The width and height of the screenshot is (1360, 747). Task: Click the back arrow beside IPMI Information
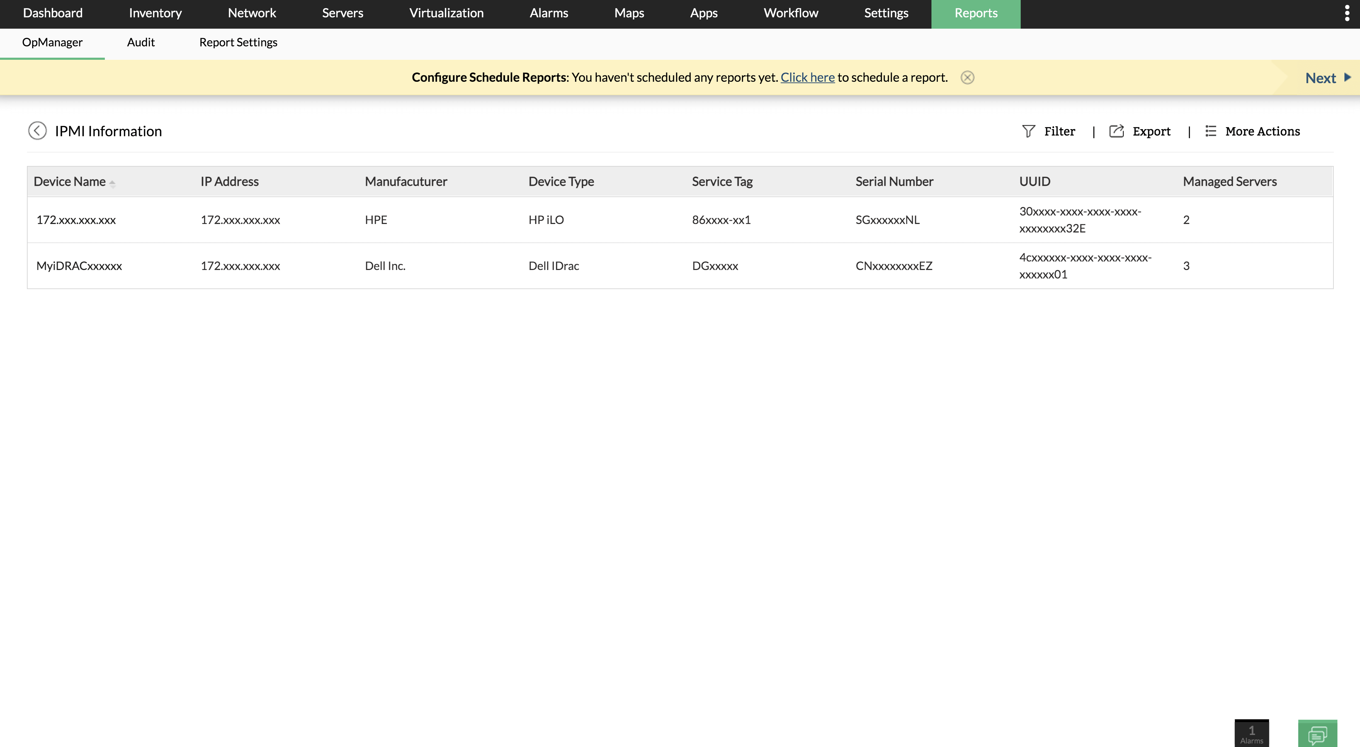[37, 131]
